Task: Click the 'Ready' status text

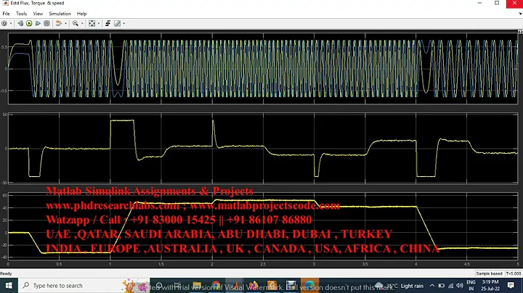Action: (x=6, y=273)
